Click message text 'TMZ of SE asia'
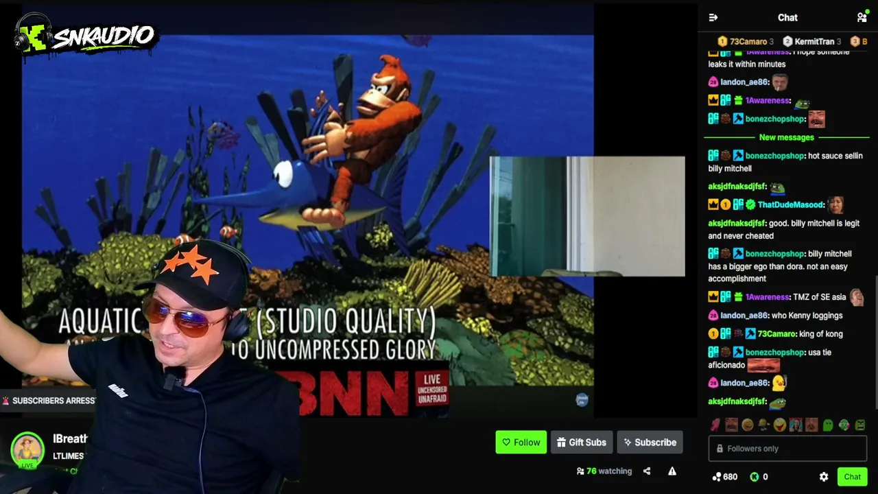This screenshot has width=878, height=494. coord(820,297)
